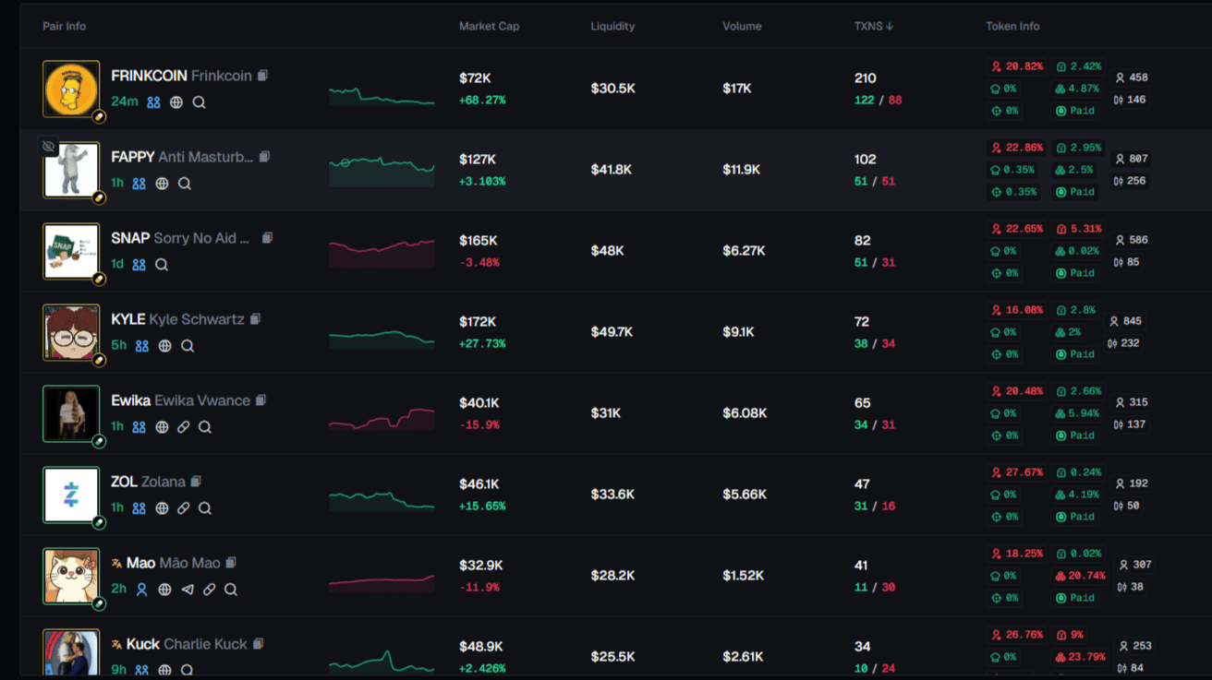Image resolution: width=1212 pixels, height=680 pixels.
Task: Click the translate icon beside Kuck
Action: click(x=117, y=644)
